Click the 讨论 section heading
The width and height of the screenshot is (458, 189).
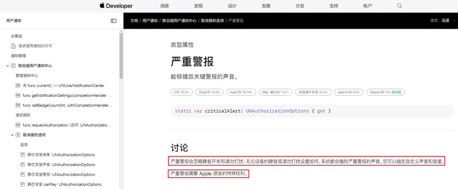coord(179,148)
